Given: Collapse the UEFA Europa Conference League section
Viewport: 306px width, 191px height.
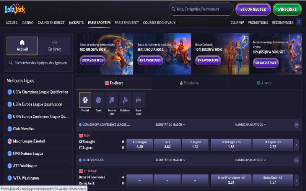Looking at the screenshot, I should tap(296, 125).
